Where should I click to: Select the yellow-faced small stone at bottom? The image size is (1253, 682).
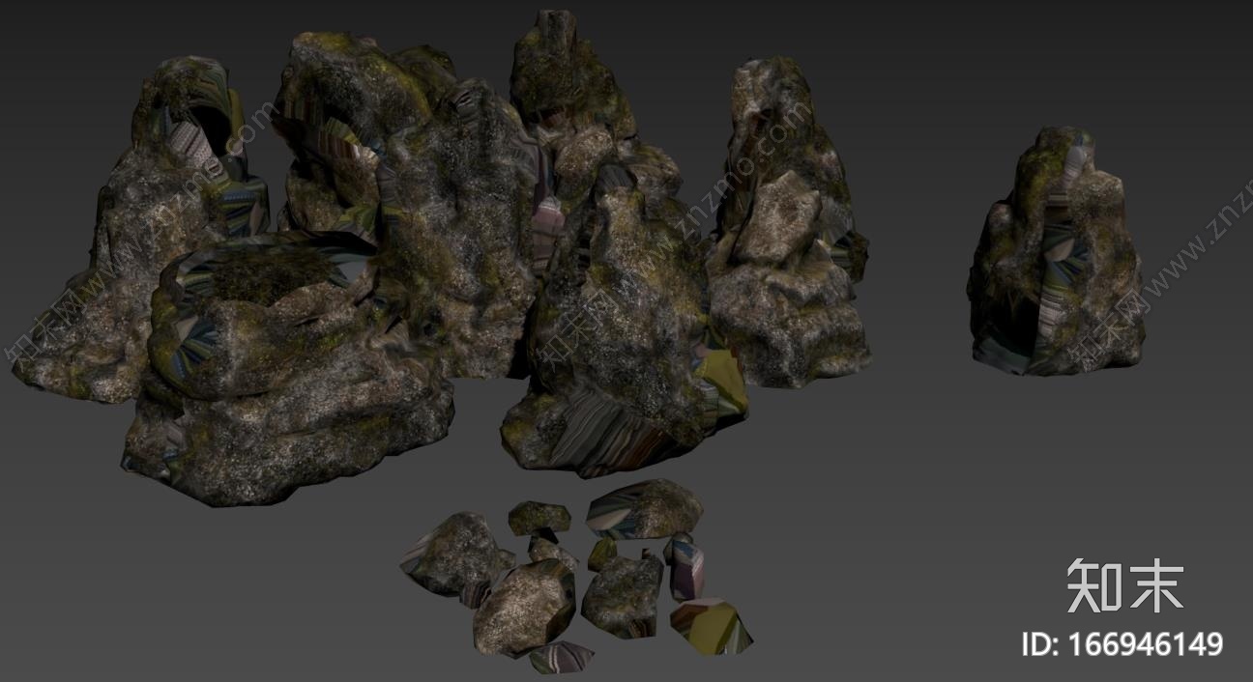coord(712,626)
